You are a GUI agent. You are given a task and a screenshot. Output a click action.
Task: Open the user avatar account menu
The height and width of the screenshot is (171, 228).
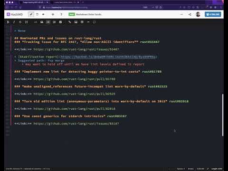[198, 14]
